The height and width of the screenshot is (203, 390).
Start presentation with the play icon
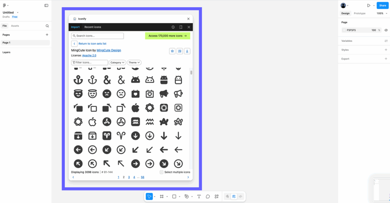(x=369, y=5)
